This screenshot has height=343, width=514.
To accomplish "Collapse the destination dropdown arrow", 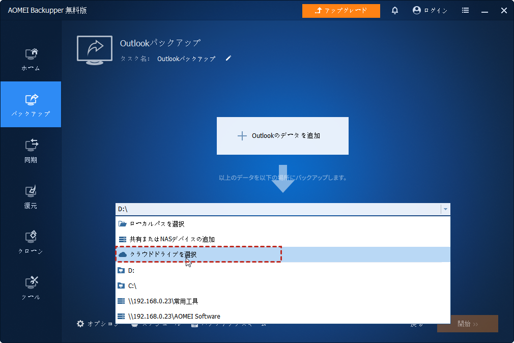I will [445, 209].
